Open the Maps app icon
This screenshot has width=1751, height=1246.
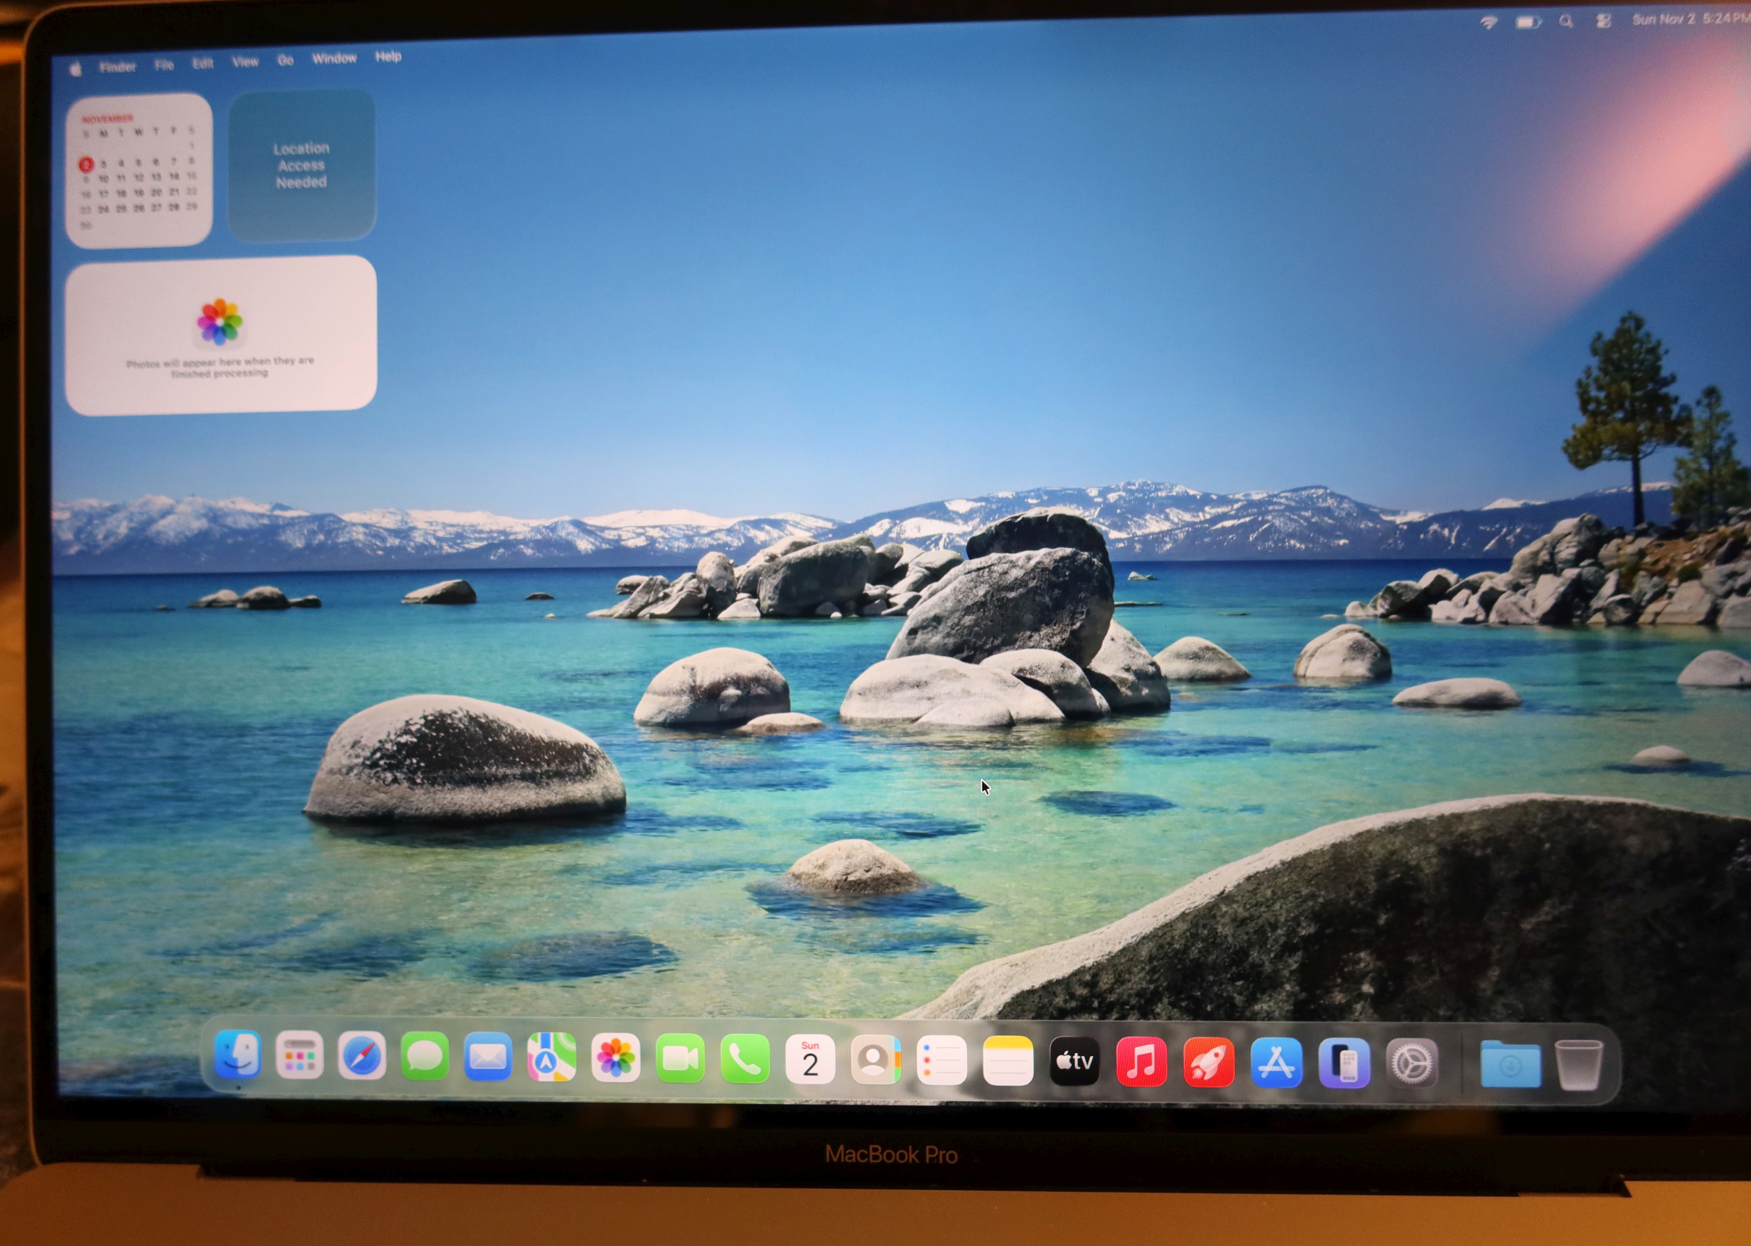(x=551, y=1059)
